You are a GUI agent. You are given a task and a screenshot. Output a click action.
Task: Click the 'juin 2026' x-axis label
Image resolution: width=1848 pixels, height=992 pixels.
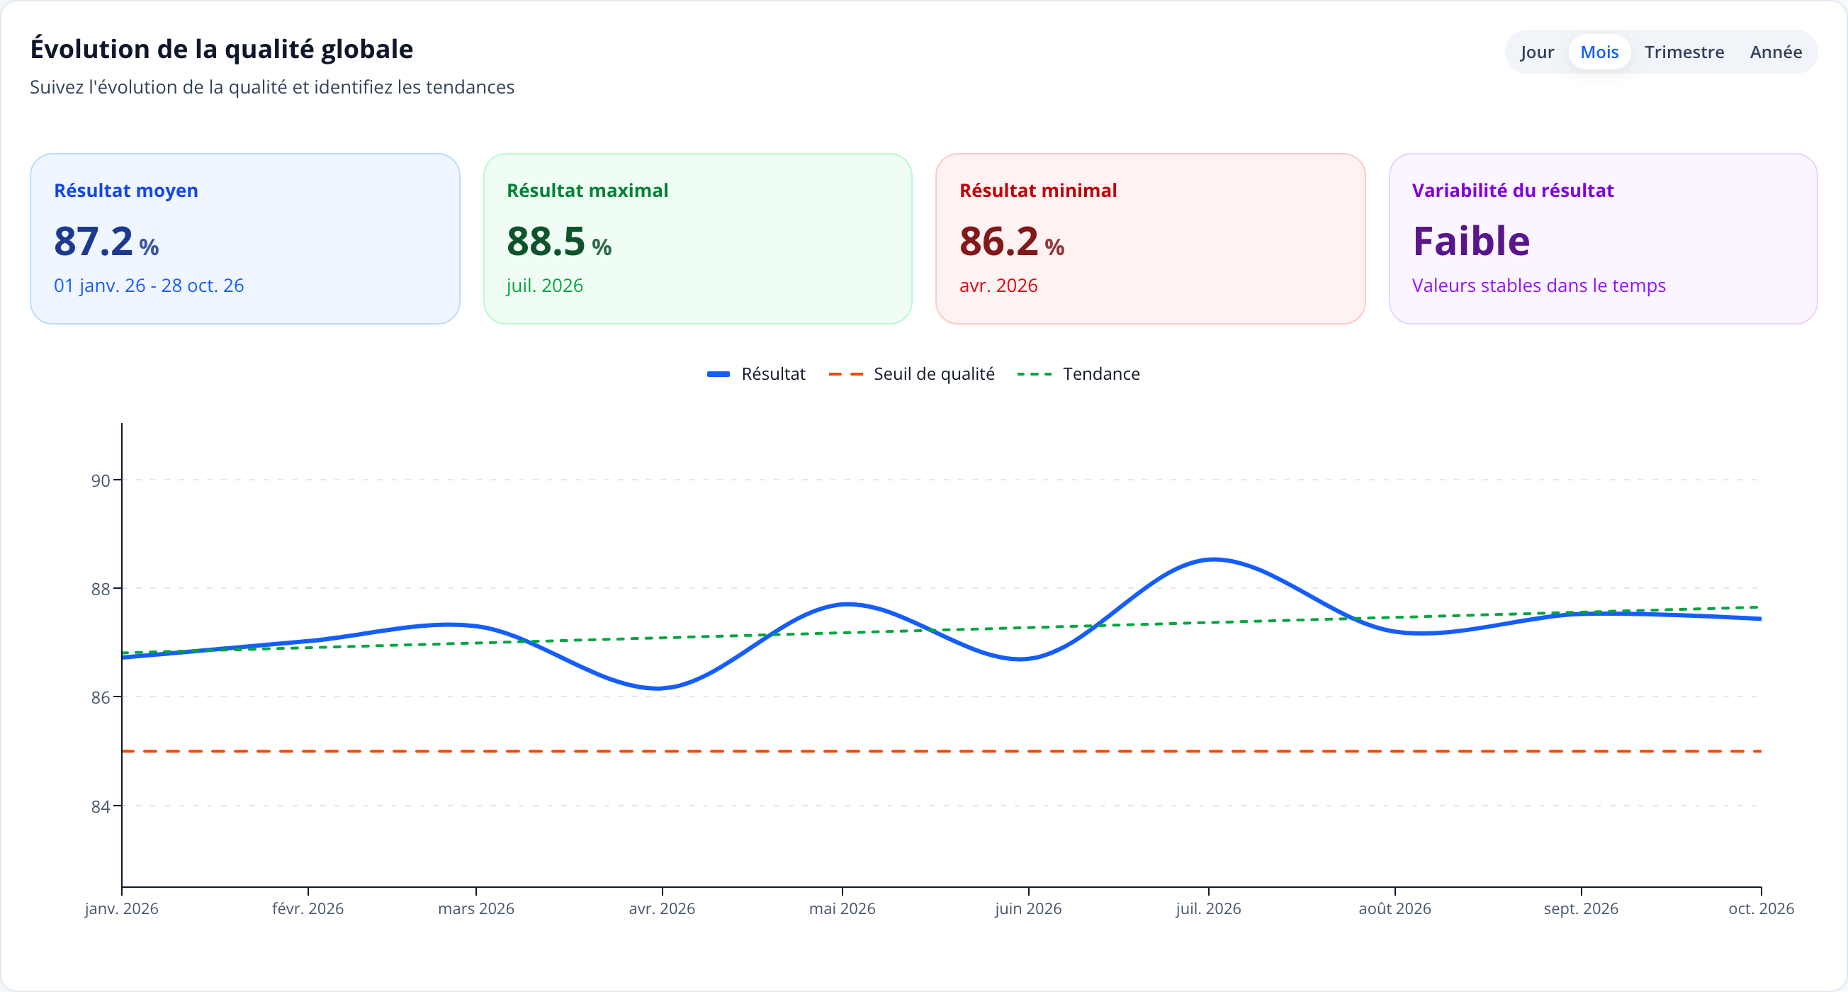1028,908
